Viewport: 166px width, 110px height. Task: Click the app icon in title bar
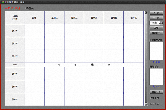(3, 2)
